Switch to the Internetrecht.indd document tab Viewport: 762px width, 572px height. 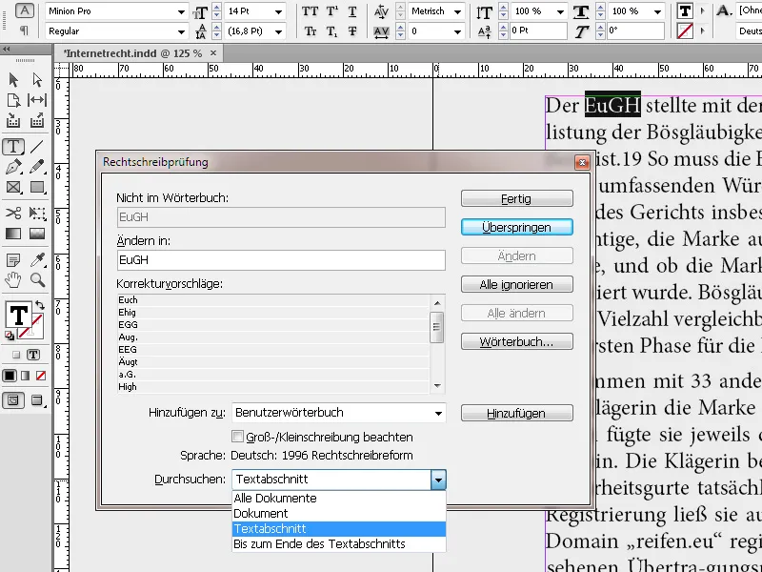point(132,53)
